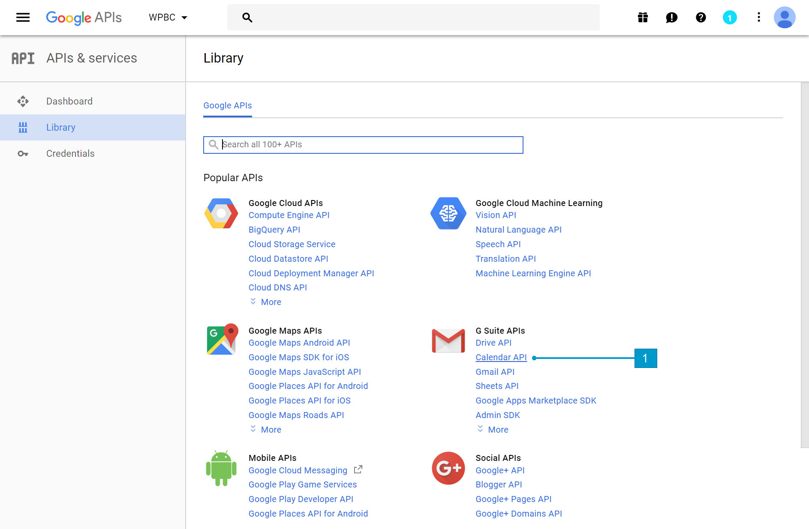Click the gift free trial icon
The image size is (809, 529).
point(643,18)
